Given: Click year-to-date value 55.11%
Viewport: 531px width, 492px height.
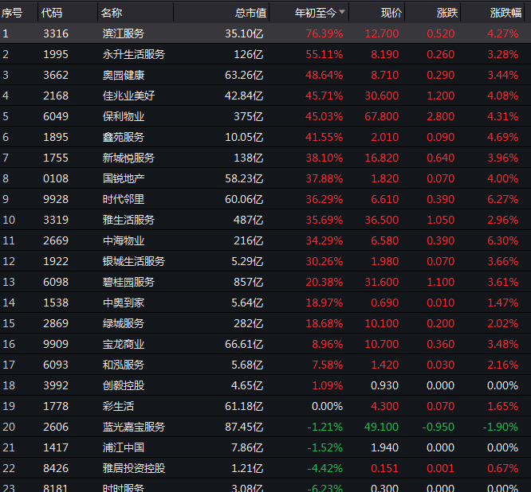Looking at the screenshot, I should tap(324, 54).
